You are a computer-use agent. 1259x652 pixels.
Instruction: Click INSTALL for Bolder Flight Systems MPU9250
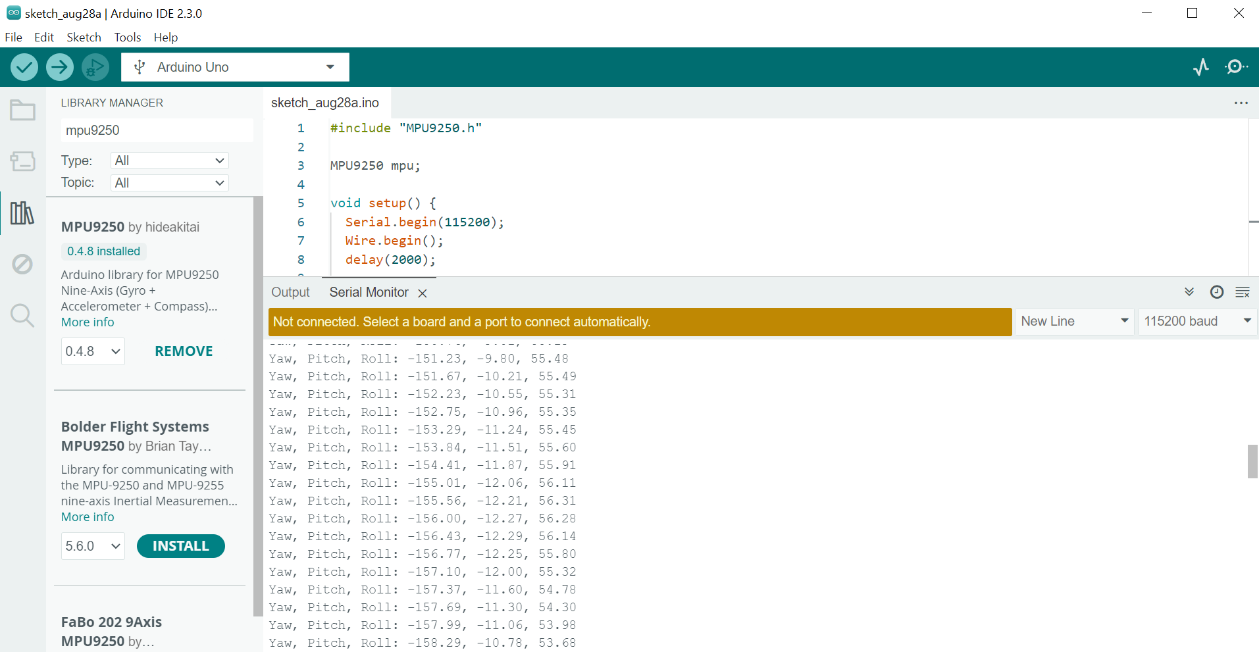[181, 546]
